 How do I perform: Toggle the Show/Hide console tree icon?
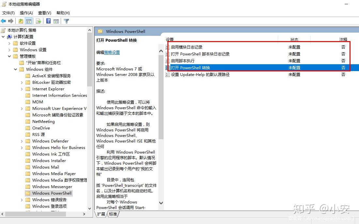click(29, 21)
